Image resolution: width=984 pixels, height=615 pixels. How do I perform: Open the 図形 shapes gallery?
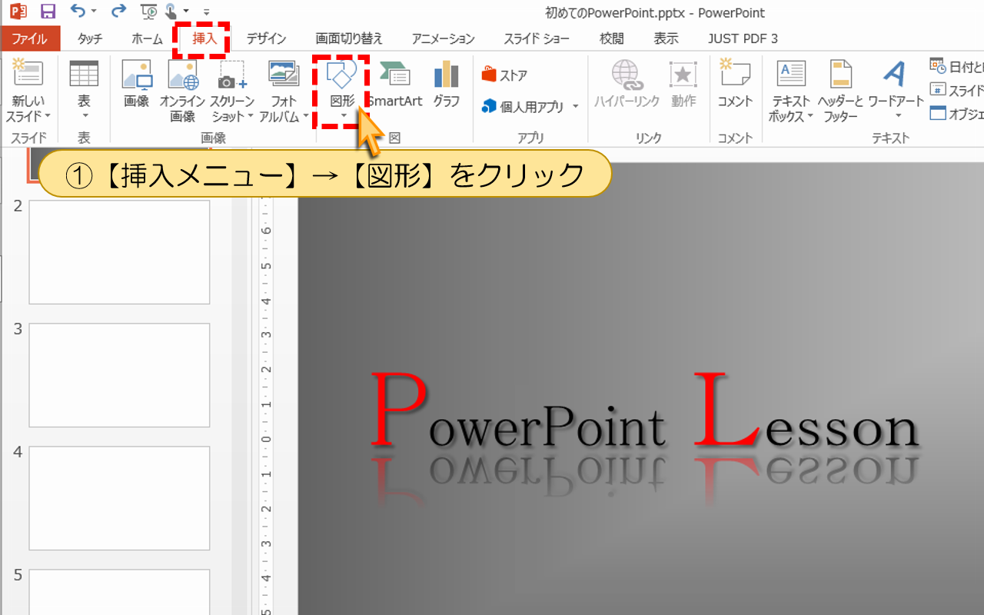pyautogui.click(x=342, y=91)
